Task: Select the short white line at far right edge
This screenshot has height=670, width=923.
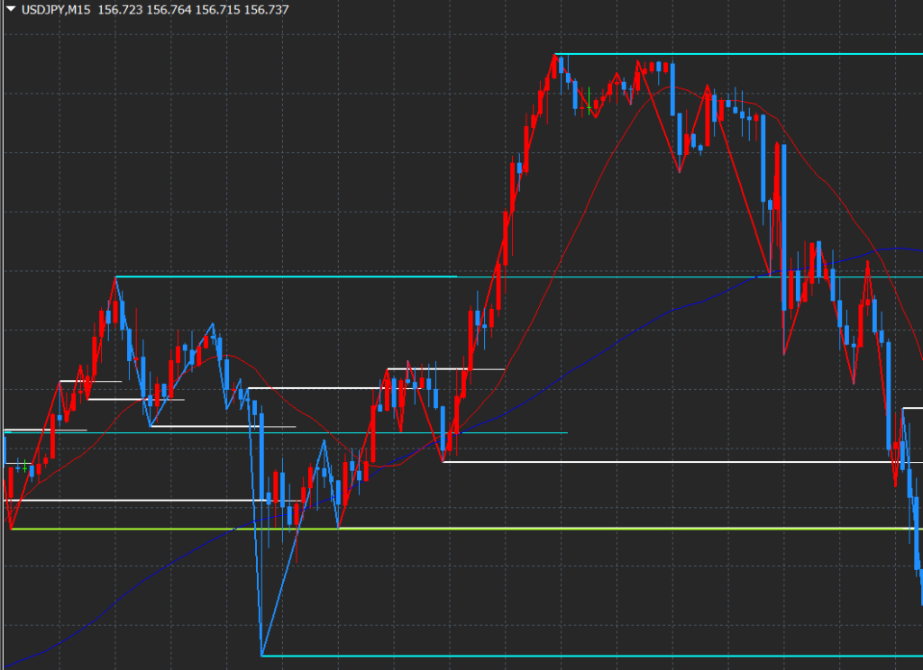Action: click(912, 409)
